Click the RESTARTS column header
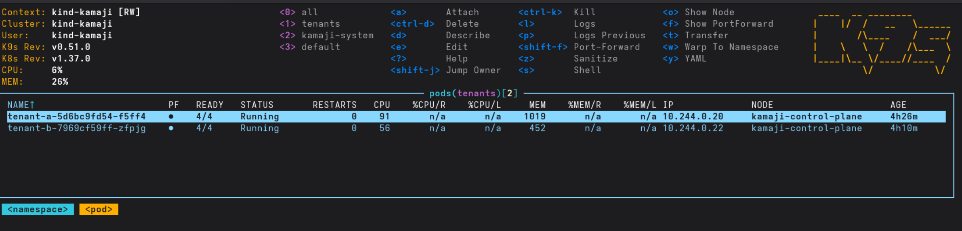The image size is (962, 231). (335, 105)
